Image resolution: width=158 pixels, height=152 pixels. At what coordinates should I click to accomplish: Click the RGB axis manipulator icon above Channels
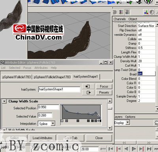[146, 12]
